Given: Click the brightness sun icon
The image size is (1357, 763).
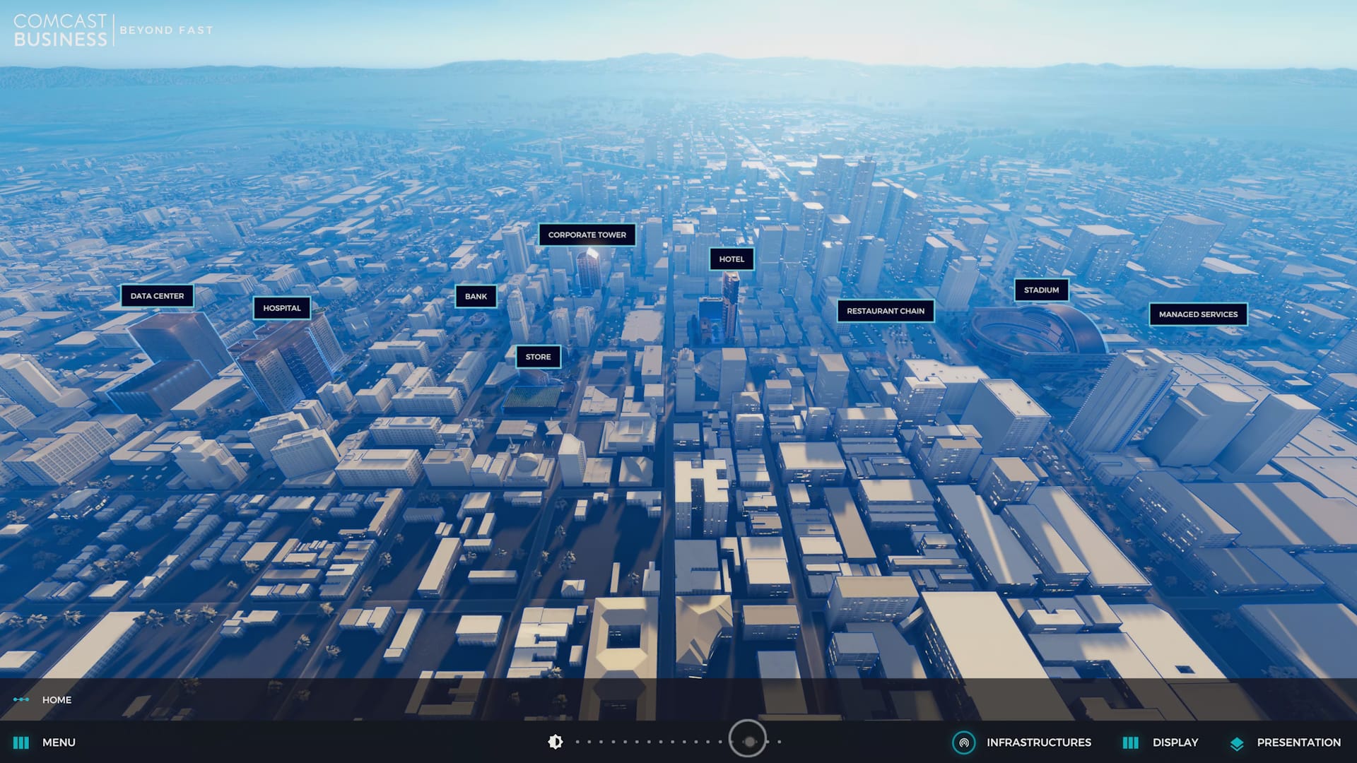Looking at the screenshot, I should coord(556,742).
